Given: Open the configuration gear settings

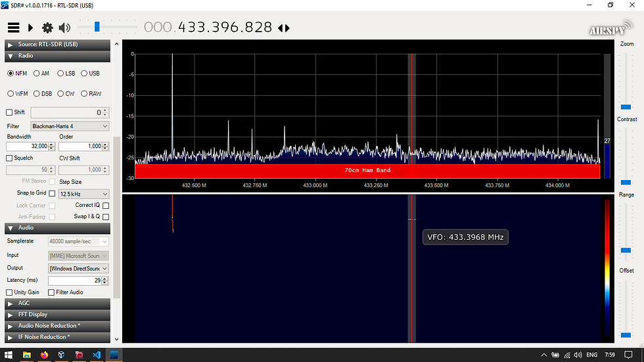Looking at the screenshot, I should coord(47,28).
